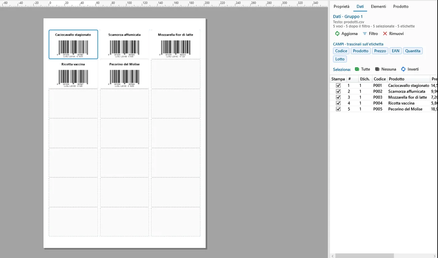Click the EAN field chip
This screenshot has width=438, height=258.
pos(396,51)
